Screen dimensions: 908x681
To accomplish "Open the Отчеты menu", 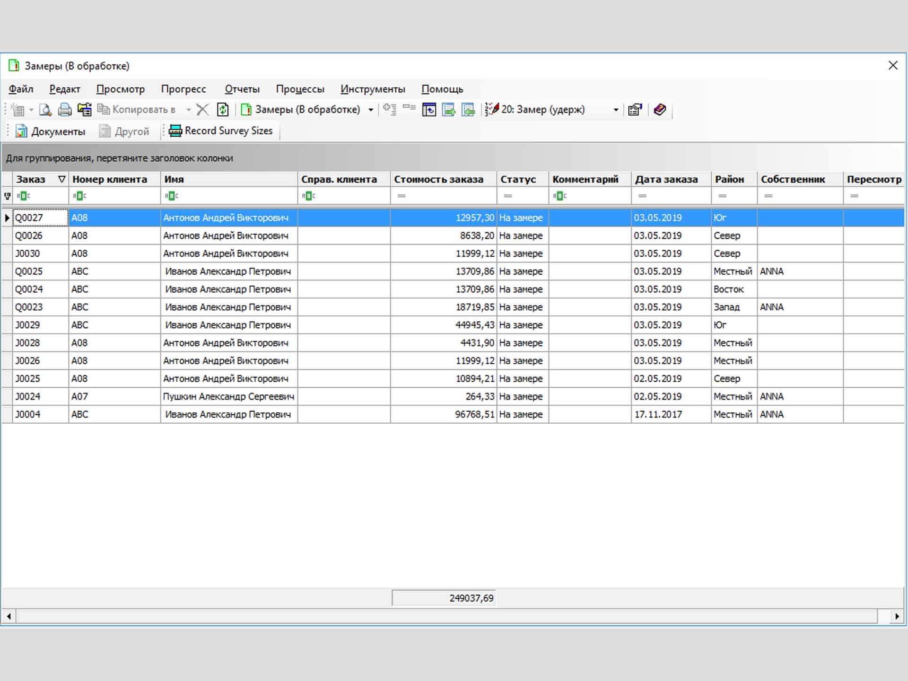I will point(242,89).
